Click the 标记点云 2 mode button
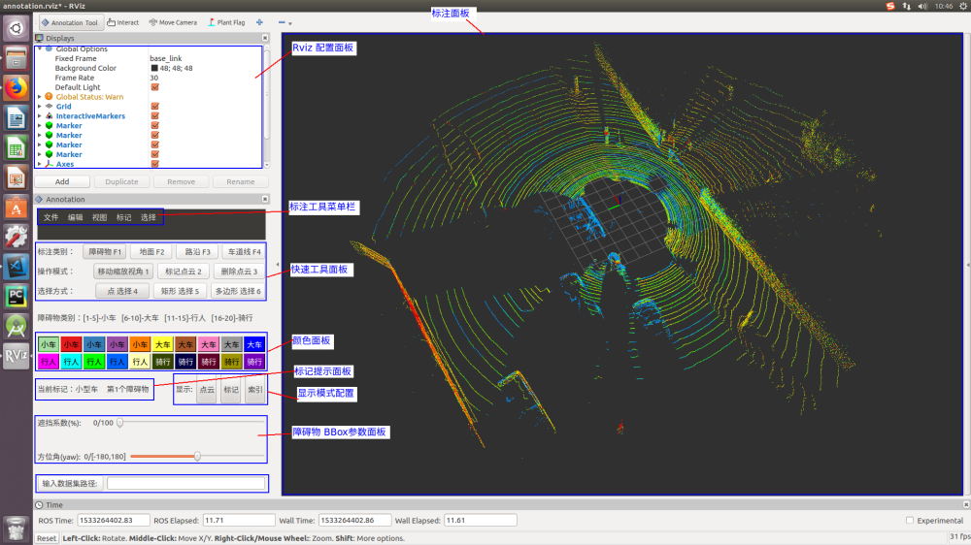This screenshot has width=971, height=545. point(184,272)
